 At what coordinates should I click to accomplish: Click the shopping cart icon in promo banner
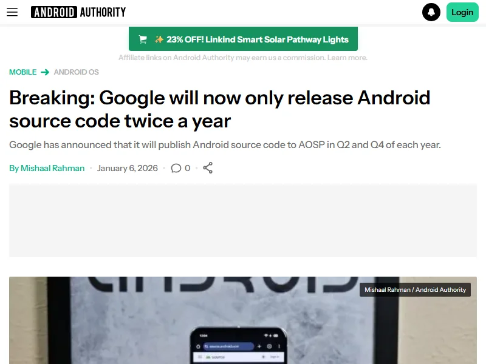click(x=143, y=39)
